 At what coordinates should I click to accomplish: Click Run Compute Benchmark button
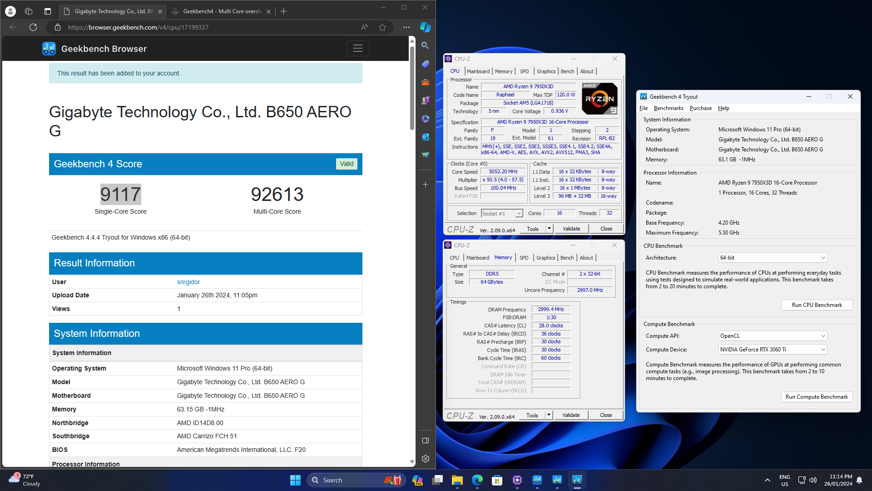tap(817, 397)
